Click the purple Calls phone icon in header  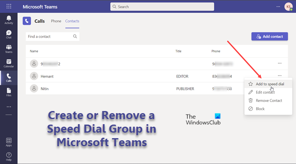pos(27,21)
